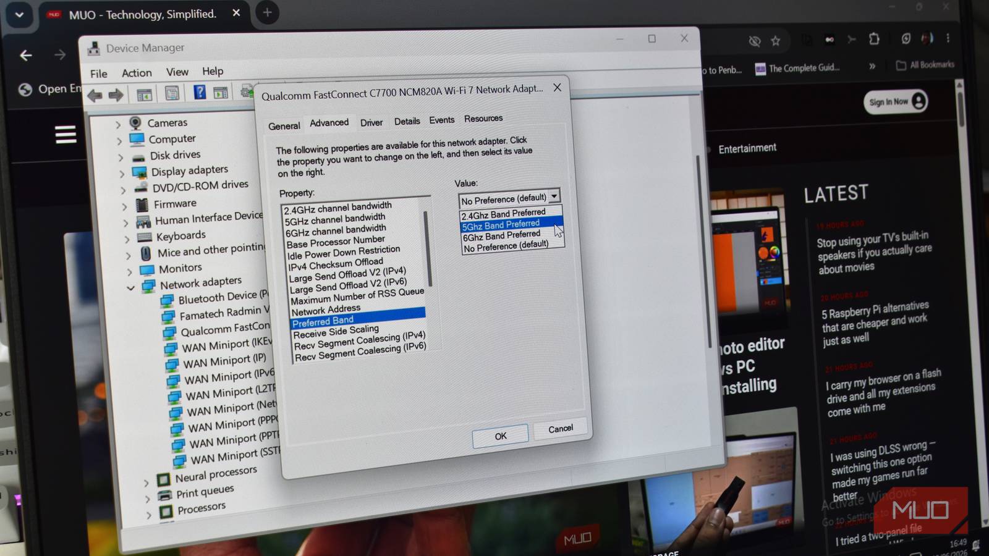989x556 pixels.
Task: Open MUO hamburger menu
Action: tap(66, 135)
